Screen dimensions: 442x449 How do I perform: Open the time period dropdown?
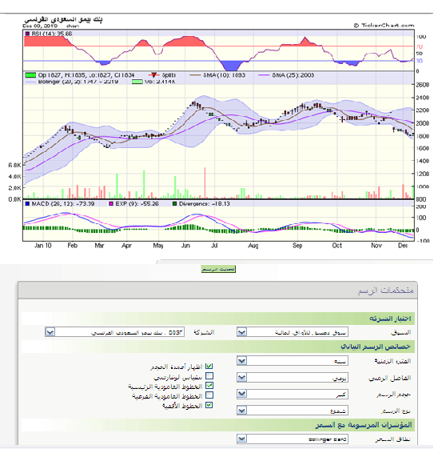[x=293, y=361]
